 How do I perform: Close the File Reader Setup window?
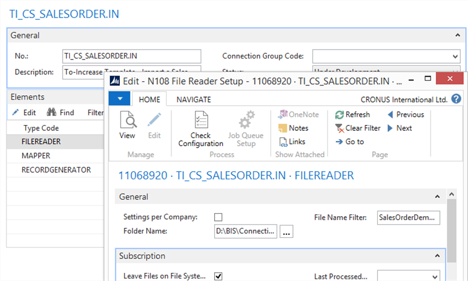pyautogui.click(x=450, y=78)
